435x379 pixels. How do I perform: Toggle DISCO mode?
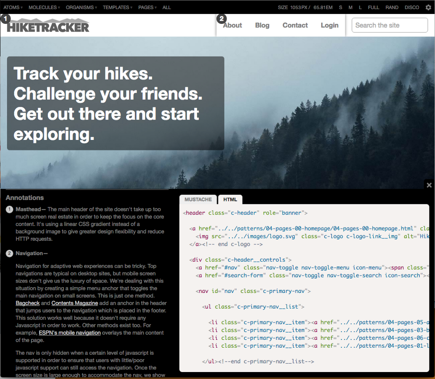pyautogui.click(x=412, y=7)
